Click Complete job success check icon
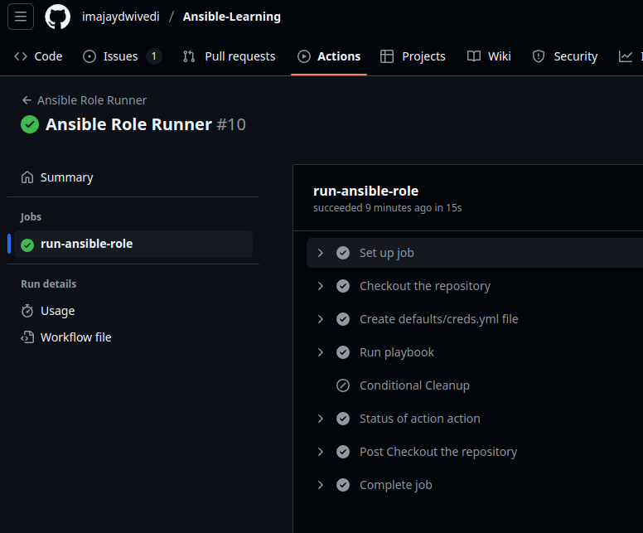The height and width of the screenshot is (533, 643). (343, 485)
